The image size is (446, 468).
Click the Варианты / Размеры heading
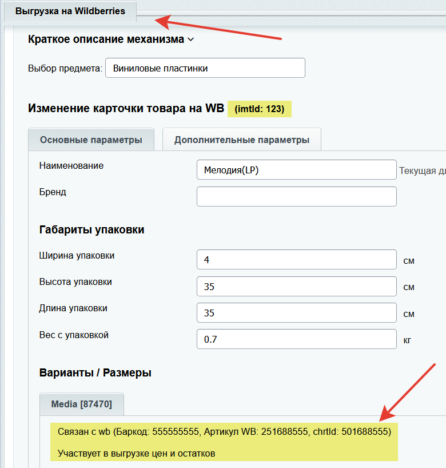pos(95,373)
